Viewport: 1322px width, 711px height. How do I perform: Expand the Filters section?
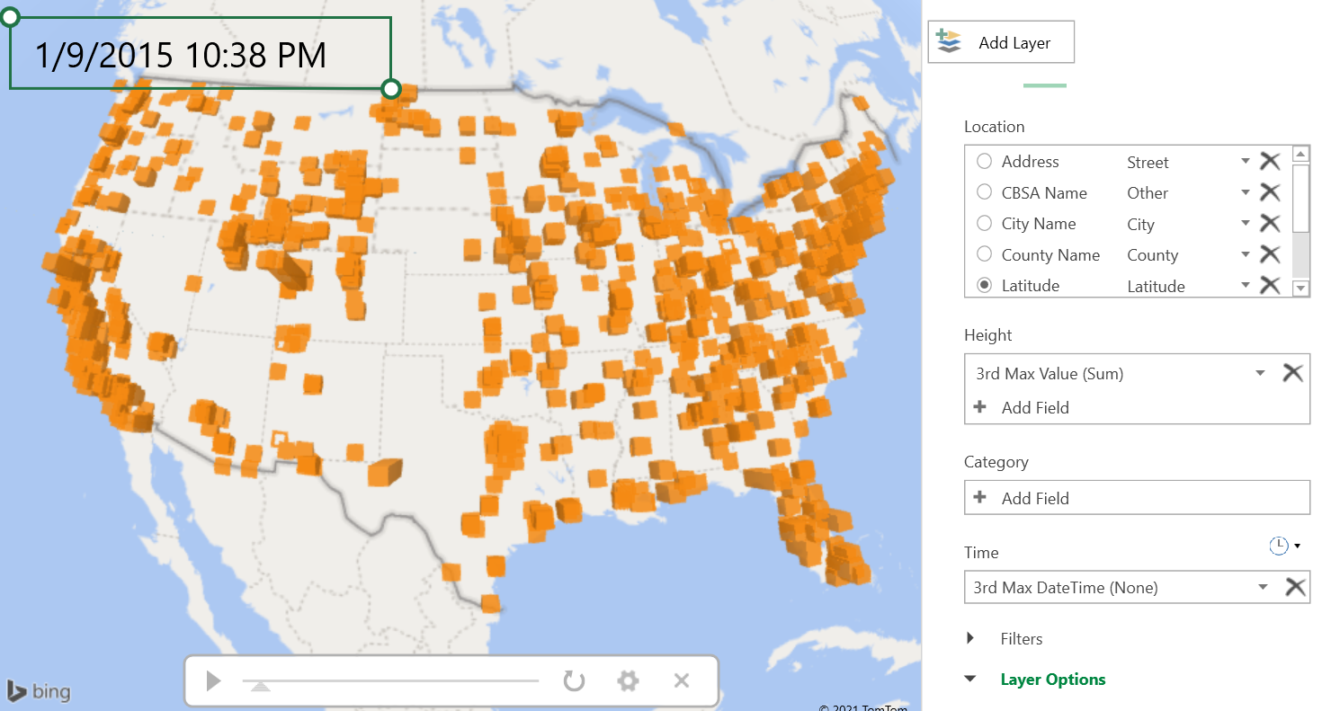coord(970,638)
